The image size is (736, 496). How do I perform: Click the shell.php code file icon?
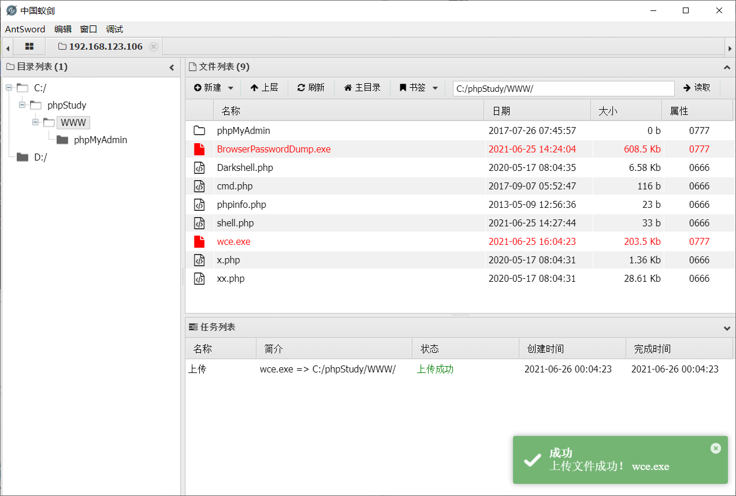coord(199,223)
